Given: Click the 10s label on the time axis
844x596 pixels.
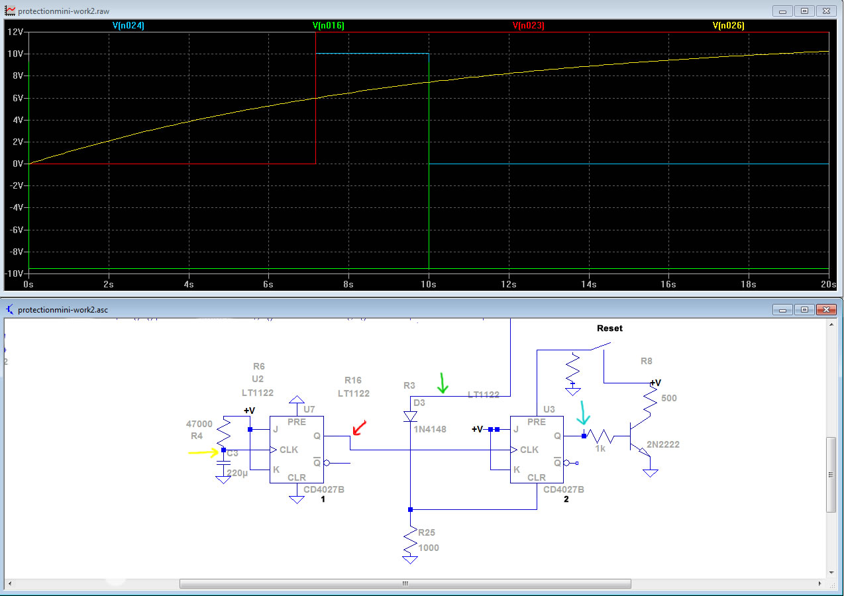Looking at the screenshot, I should click(x=429, y=284).
